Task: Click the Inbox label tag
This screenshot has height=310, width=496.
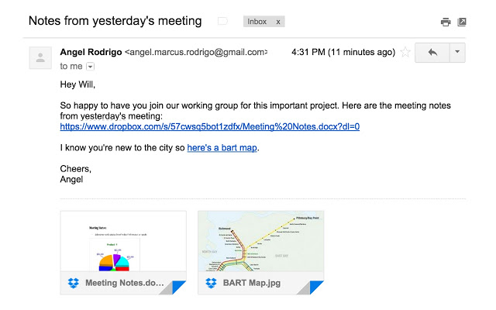Action: coord(257,22)
